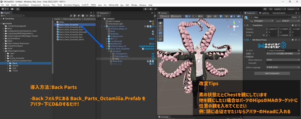Open the GameObject menu
The width and height of the screenshot is (301, 119).
(x=24, y=5)
